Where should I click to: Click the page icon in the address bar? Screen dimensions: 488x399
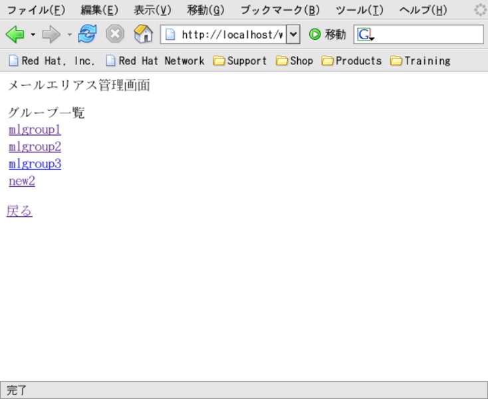(x=170, y=35)
